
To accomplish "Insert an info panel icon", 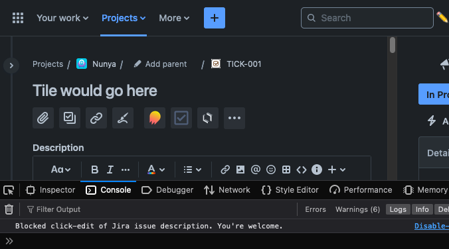I will coord(317,170).
